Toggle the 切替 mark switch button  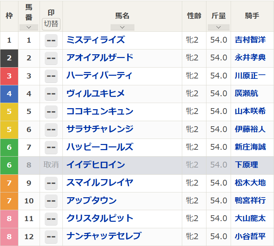(x=51, y=24)
